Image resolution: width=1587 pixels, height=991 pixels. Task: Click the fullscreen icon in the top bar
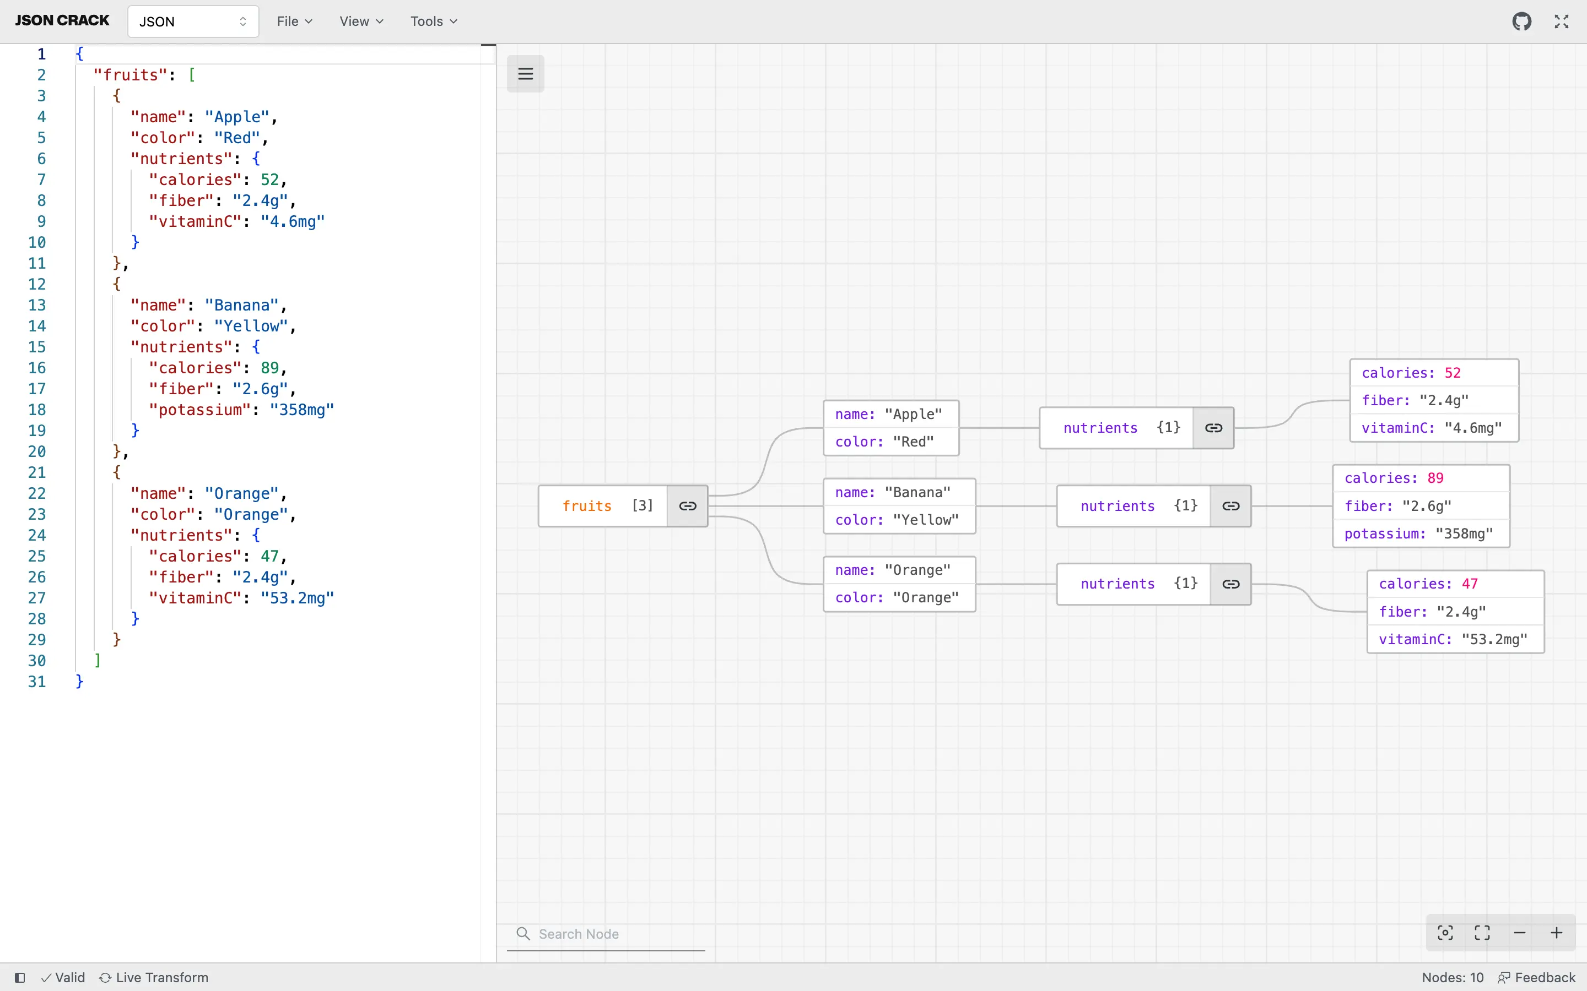(1562, 21)
